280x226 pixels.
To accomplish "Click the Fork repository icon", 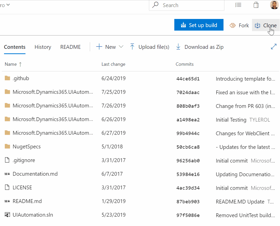I will (233, 26).
